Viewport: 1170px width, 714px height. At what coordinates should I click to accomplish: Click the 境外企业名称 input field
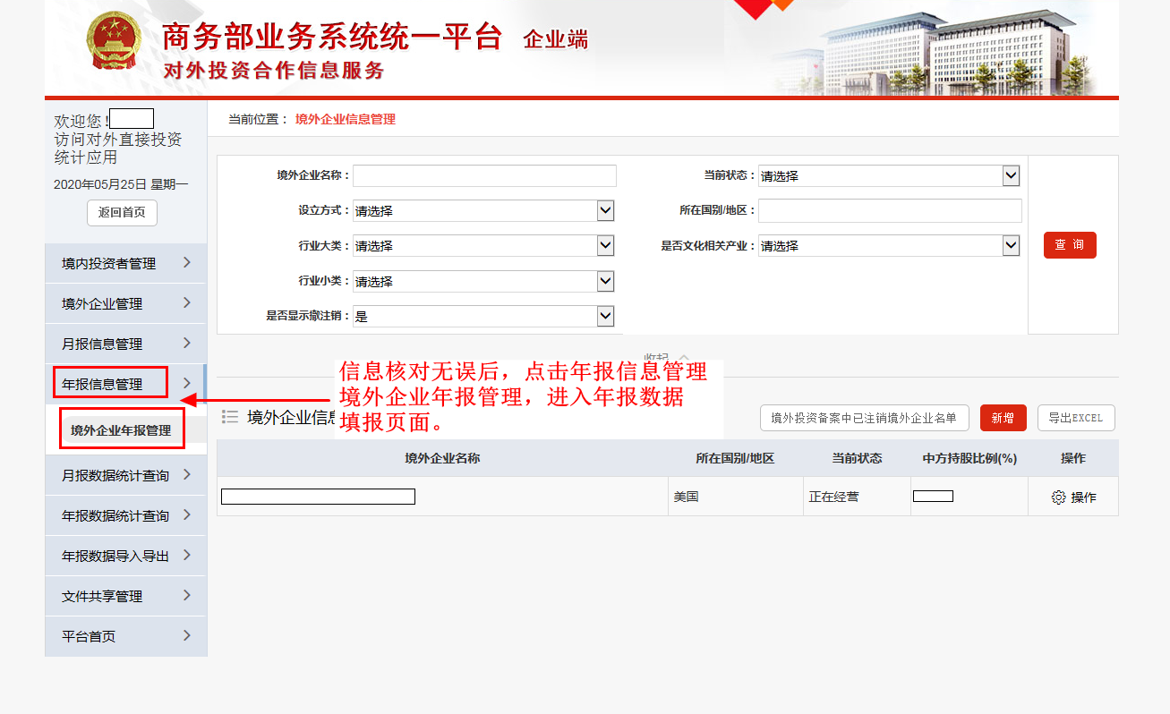(484, 175)
